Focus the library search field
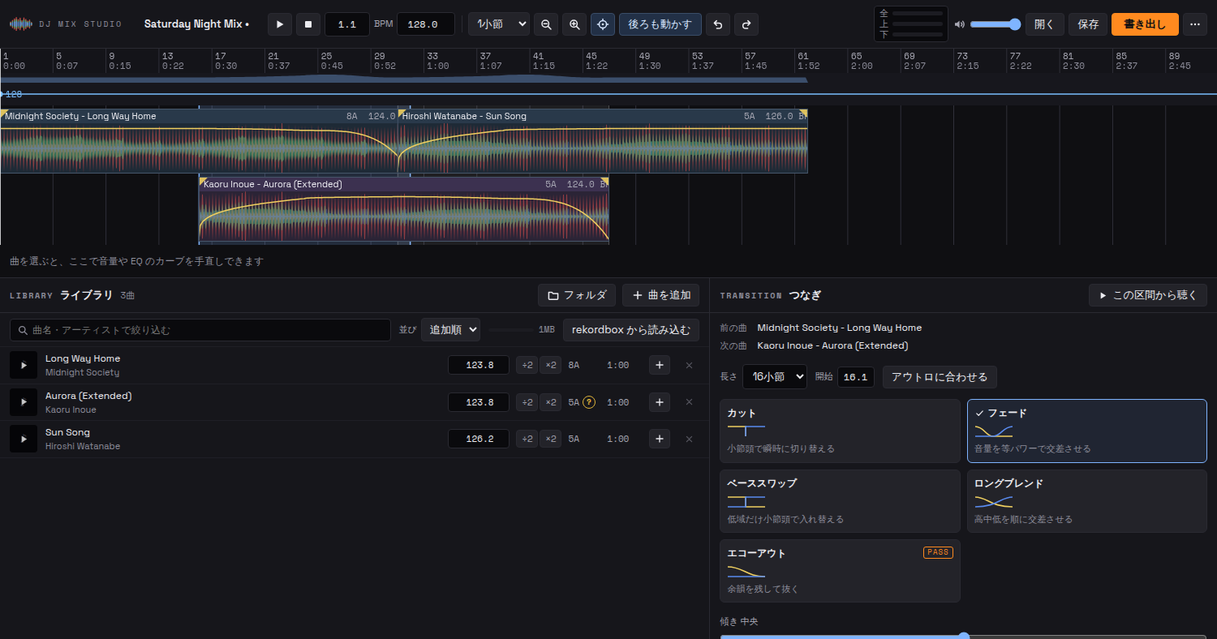The image size is (1217, 639). (200, 330)
